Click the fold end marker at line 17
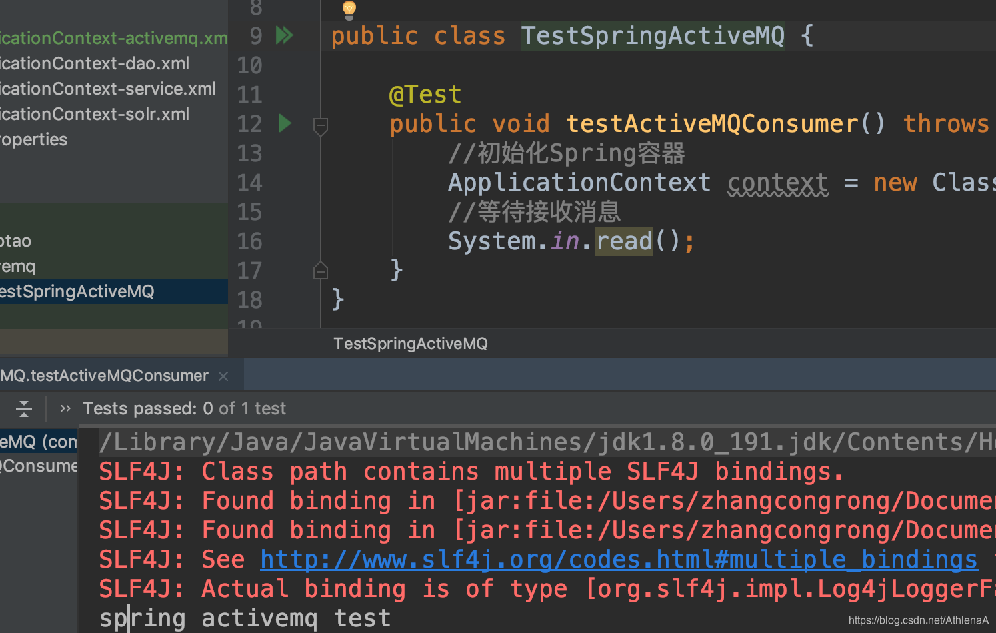The height and width of the screenshot is (633, 996). click(x=321, y=271)
